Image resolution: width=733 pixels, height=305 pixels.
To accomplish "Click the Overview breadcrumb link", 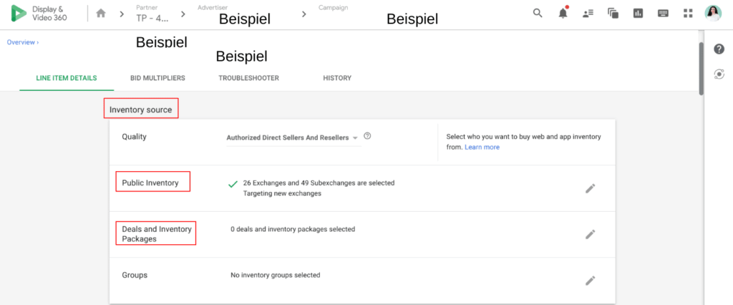I will pyautogui.click(x=22, y=42).
